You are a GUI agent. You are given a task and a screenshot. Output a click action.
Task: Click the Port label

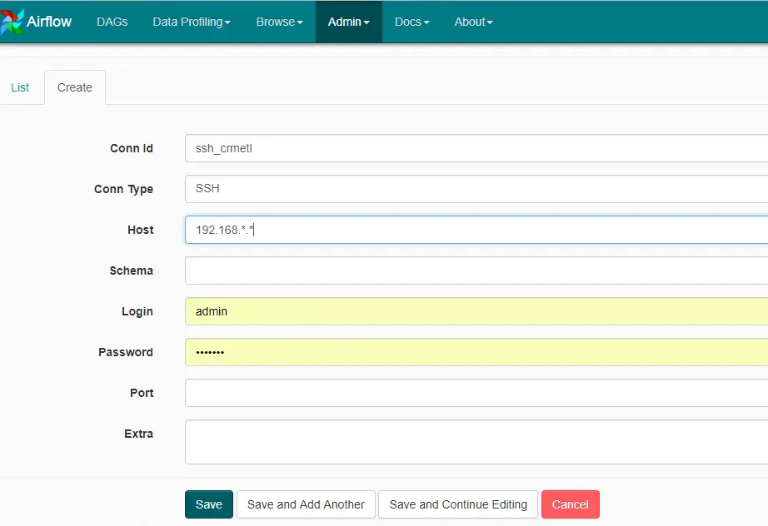[142, 393]
